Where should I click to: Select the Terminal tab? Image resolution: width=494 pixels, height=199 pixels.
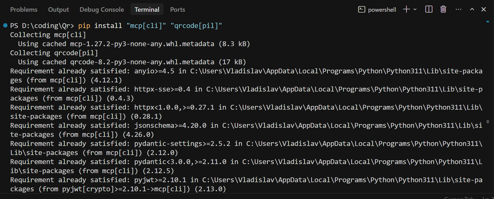pyautogui.click(x=147, y=10)
